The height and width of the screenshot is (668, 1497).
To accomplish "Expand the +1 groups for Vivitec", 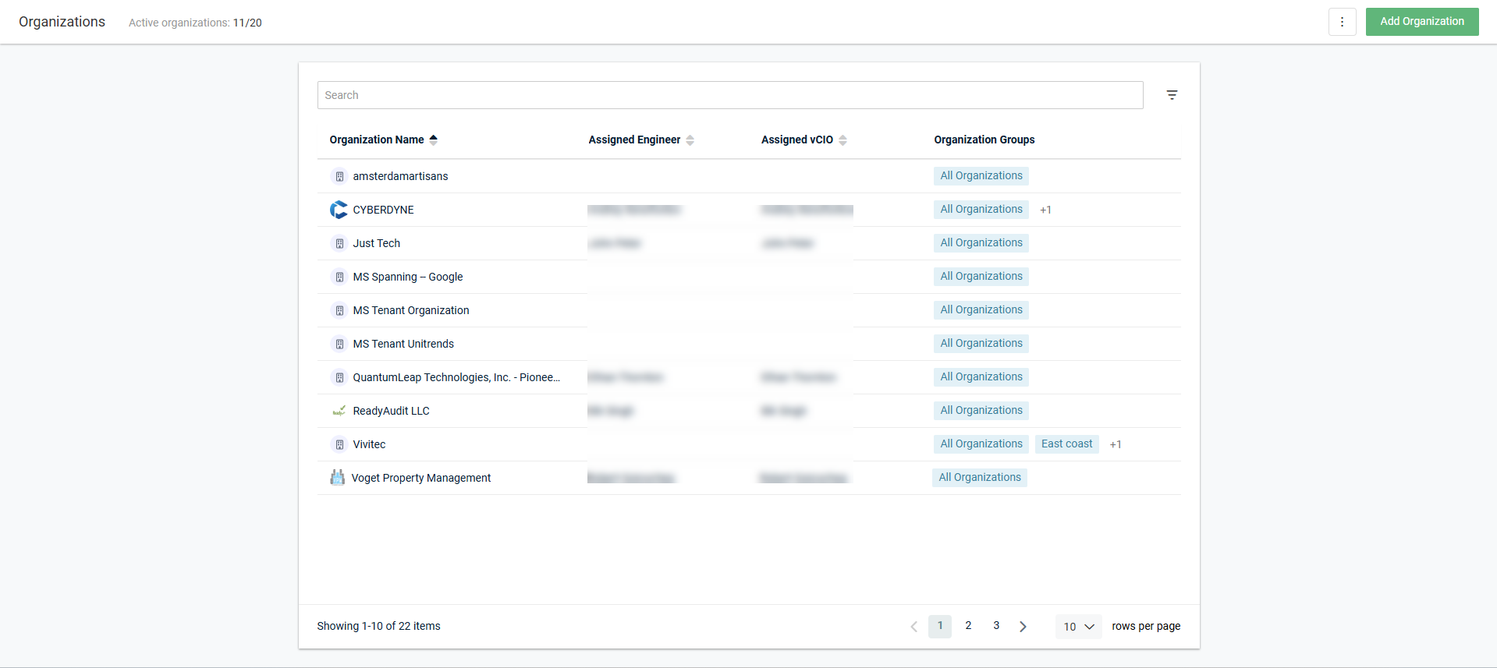I will (1116, 444).
